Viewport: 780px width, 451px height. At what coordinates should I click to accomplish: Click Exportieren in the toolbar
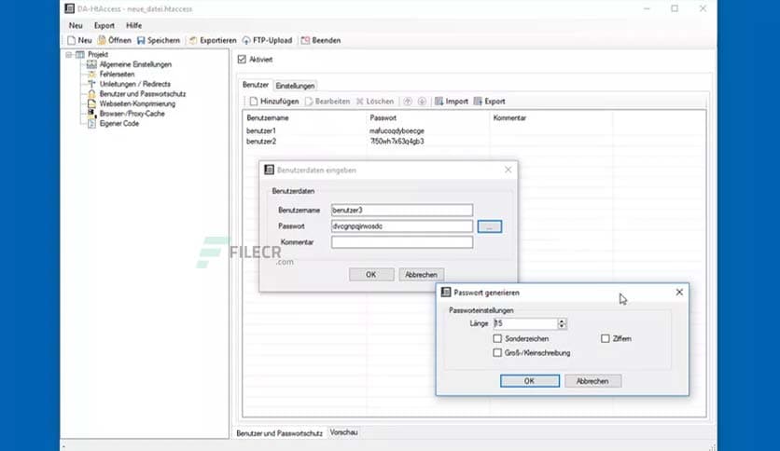point(213,40)
